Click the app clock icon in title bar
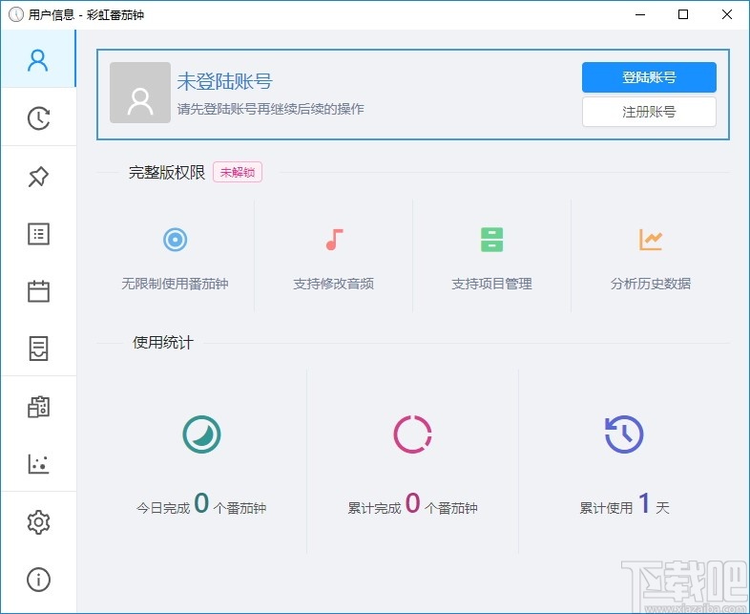The height and width of the screenshot is (614, 750). [16, 14]
